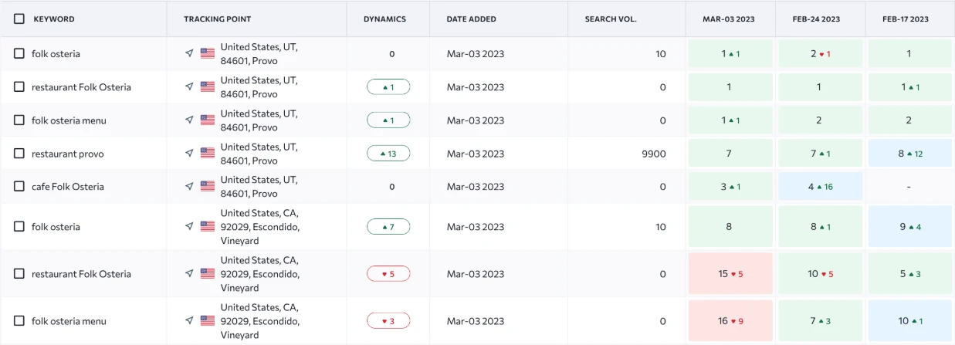Check the box for 'folk osteria' Escondido row

[x=19, y=227]
